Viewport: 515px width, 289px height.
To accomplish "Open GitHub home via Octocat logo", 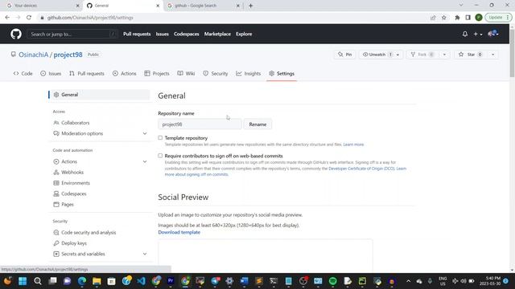I will pyautogui.click(x=16, y=34).
